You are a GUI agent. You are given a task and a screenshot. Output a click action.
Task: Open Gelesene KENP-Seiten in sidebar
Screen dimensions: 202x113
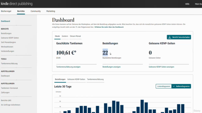(10, 38)
